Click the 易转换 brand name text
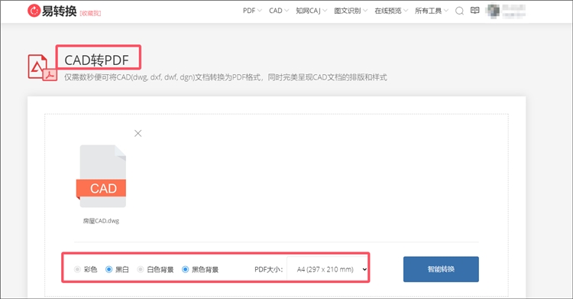This screenshot has height=299, width=573. click(x=59, y=11)
